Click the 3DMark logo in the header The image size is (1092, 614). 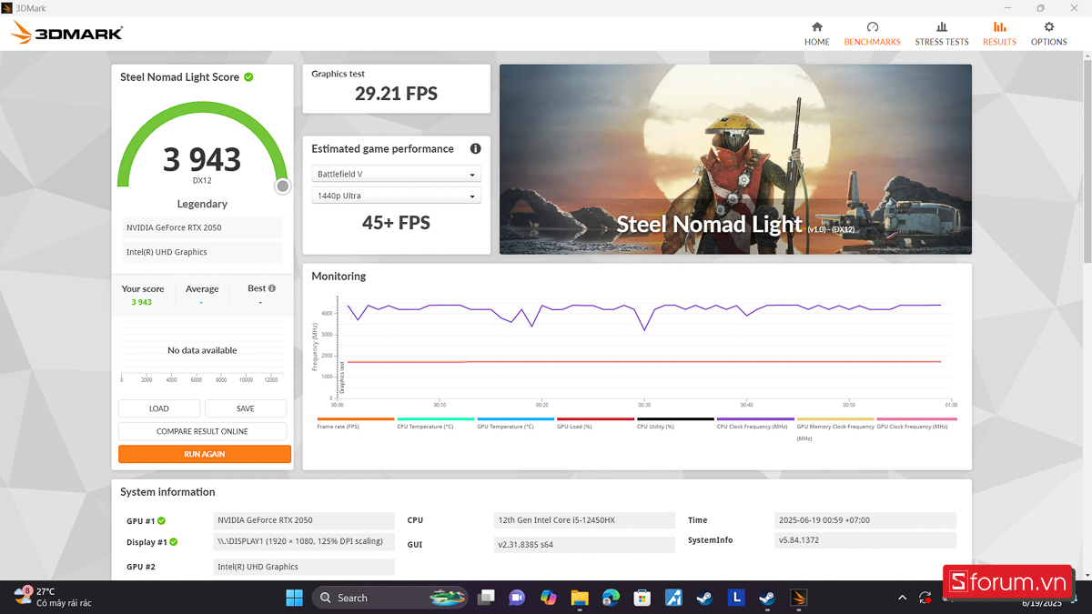66,34
